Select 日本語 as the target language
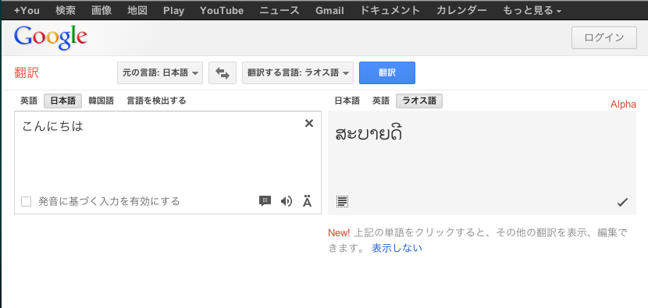648x308 pixels. [x=347, y=101]
